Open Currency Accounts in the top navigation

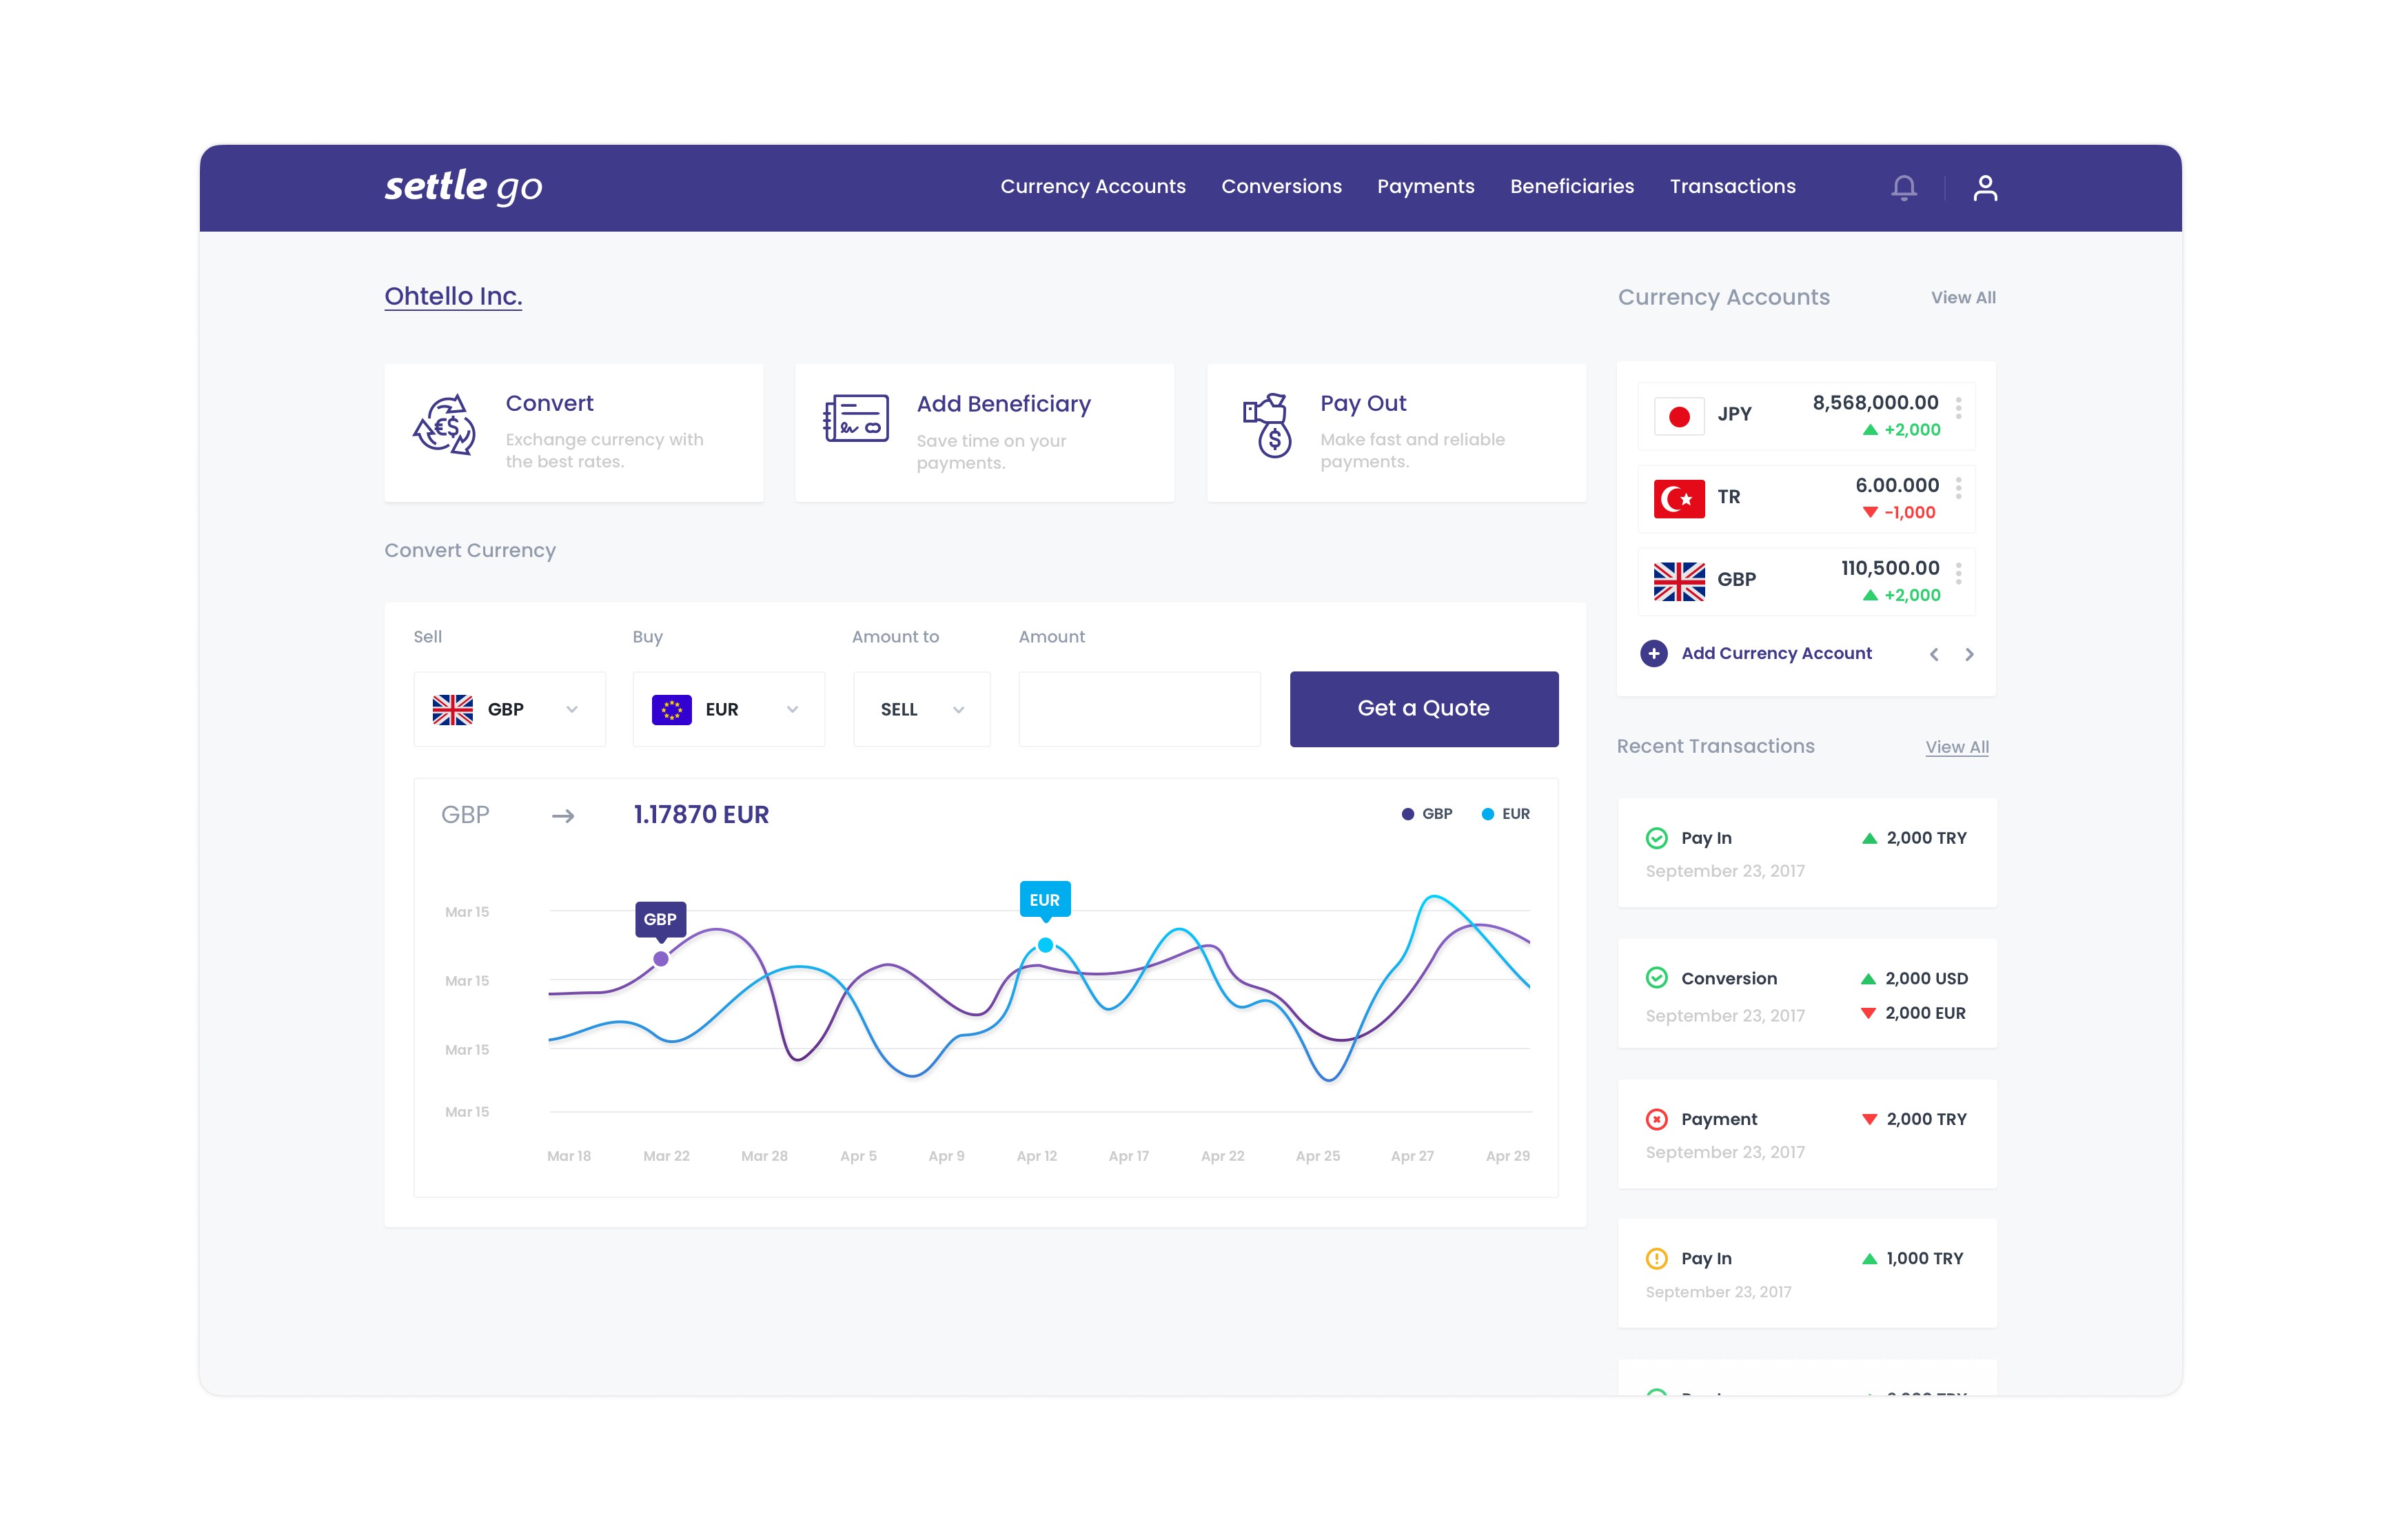[x=1092, y=187]
